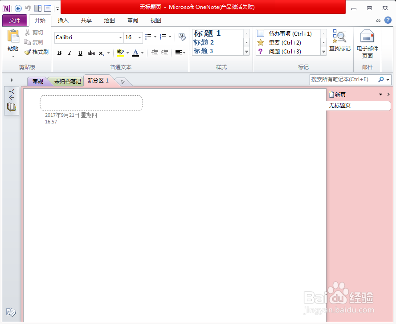Toggle Strikethrough formatting
Image resolution: width=396 pixels, height=324 pixels.
point(91,53)
